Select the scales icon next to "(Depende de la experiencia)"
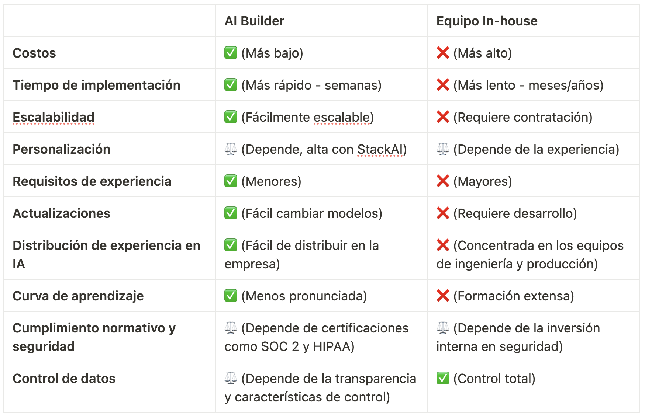 442,149
